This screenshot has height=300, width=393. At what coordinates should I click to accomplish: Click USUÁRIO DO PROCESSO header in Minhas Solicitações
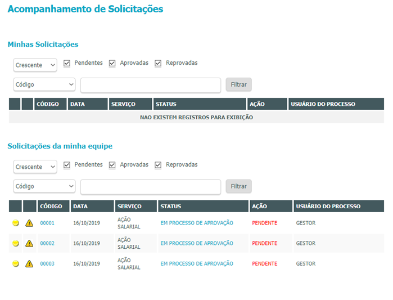[x=336, y=104]
